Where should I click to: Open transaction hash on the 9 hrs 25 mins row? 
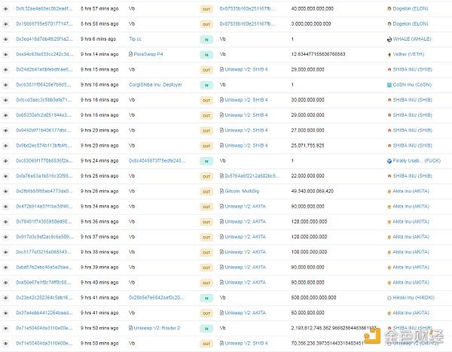pyautogui.click(x=44, y=176)
